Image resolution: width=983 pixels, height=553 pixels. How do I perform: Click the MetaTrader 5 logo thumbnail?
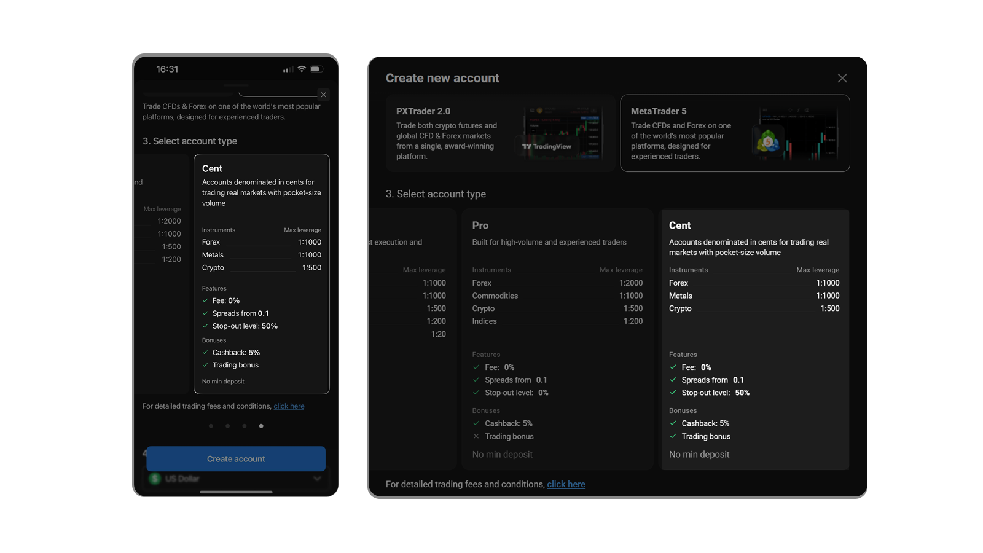pyautogui.click(x=768, y=142)
